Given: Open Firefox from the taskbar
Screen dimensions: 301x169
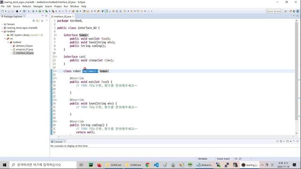Looking at the screenshot, I should [x=99, y=165].
